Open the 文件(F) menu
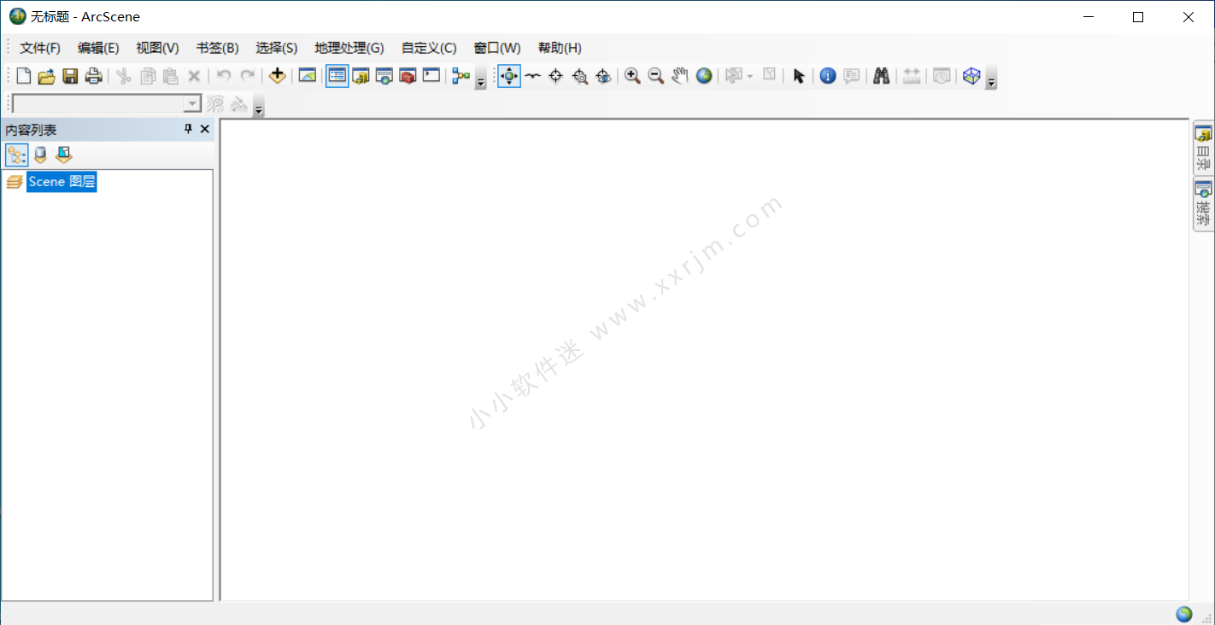Viewport: 1215px width, 625px height. (x=40, y=48)
